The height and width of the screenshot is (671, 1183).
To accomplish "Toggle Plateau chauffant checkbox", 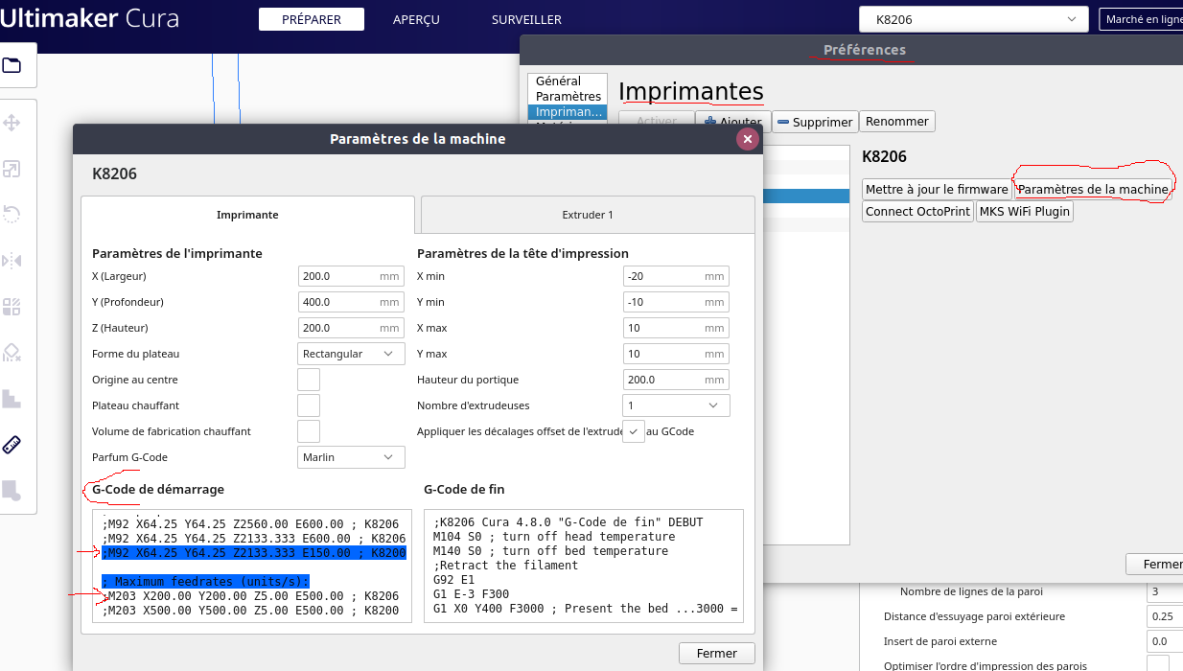I will point(309,405).
